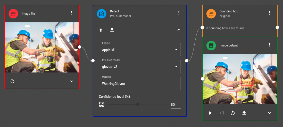Expand the Image output node chevron
Viewport: 283px width, 127px height.
(269, 113)
